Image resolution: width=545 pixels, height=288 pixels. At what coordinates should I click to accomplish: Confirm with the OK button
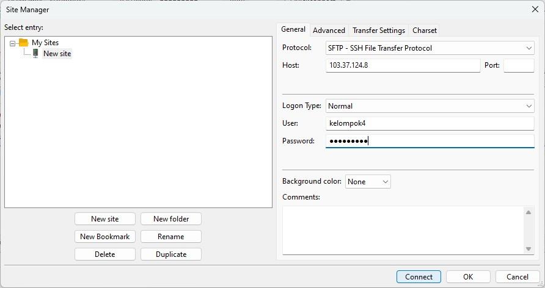point(468,277)
